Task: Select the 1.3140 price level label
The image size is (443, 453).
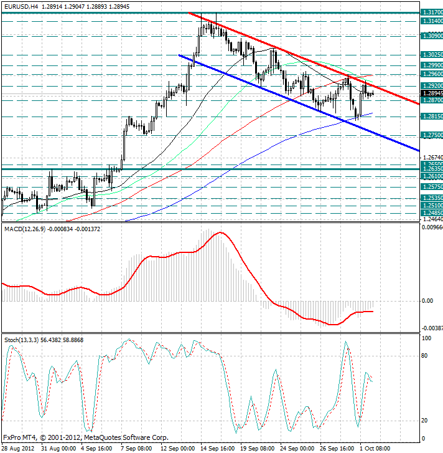Action: click(432, 21)
